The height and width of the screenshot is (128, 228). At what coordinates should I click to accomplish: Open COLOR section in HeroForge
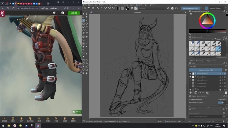tap(65, 120)
